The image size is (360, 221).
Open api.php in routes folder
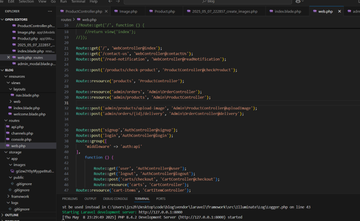click(x=17, y=127)
